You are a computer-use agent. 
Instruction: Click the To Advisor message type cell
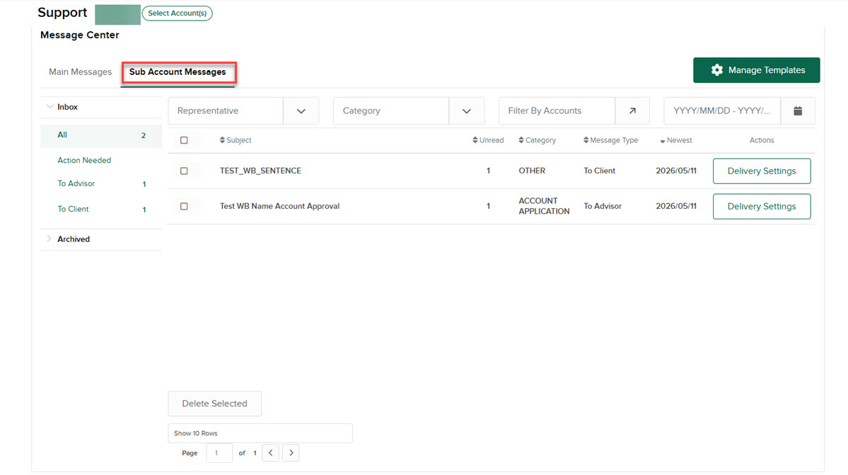click(x=603, y=206)
